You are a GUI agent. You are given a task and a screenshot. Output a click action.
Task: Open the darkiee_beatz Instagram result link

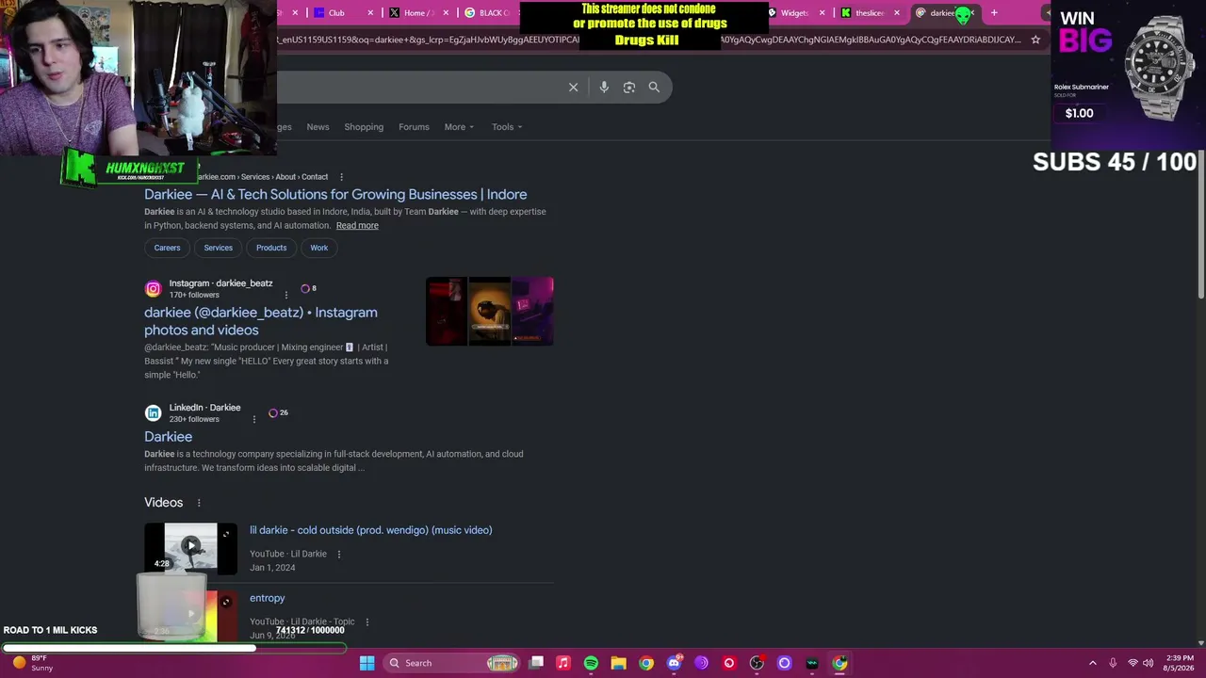(261, 321)
